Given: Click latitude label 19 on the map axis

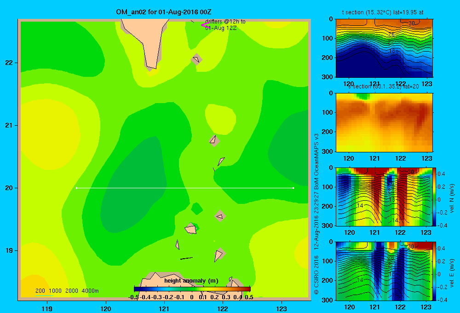Looking at the screenshot, I should (x=9, y=250).
